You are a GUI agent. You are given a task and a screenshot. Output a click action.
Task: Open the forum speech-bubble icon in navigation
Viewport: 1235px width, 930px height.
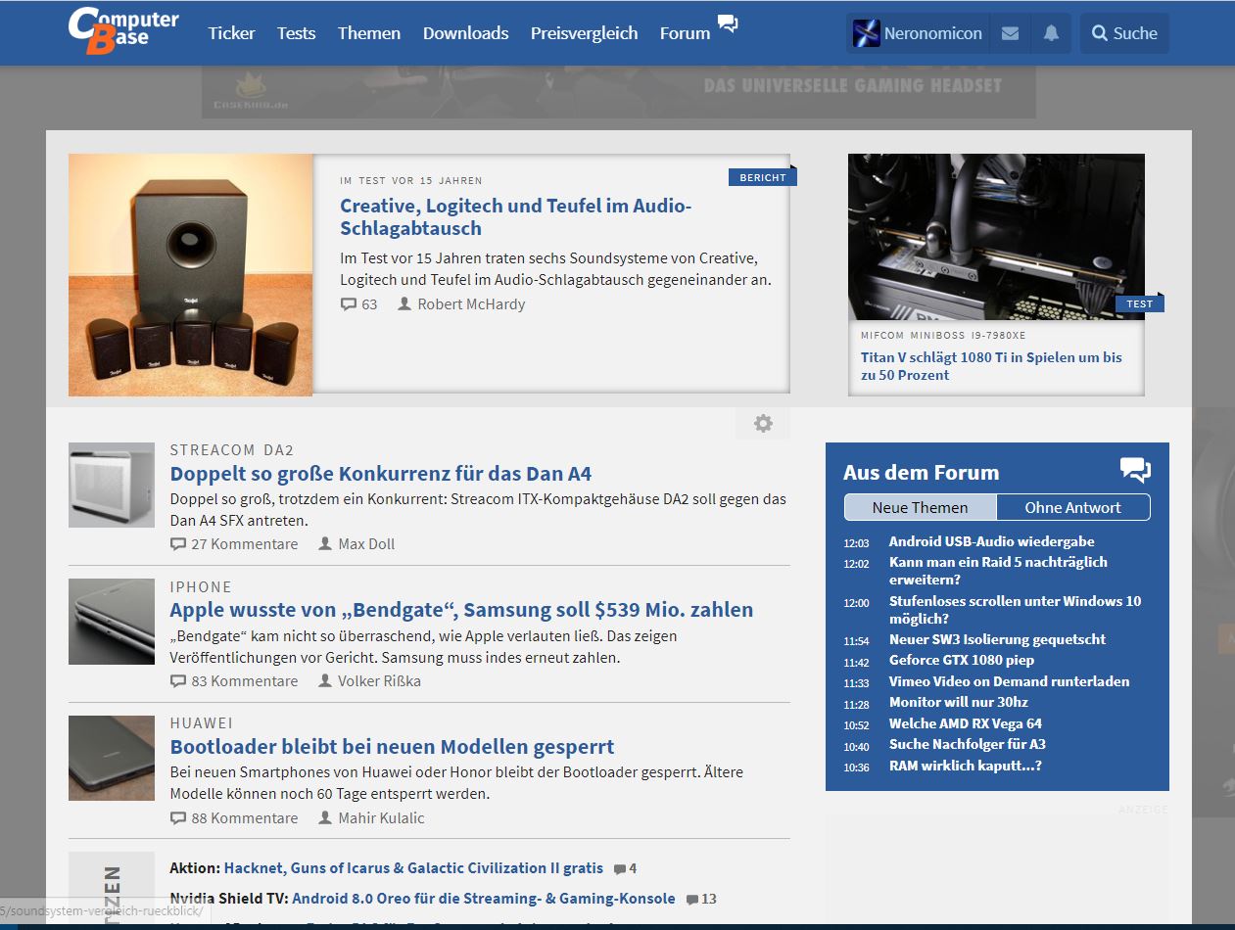[x=728, y=23]
